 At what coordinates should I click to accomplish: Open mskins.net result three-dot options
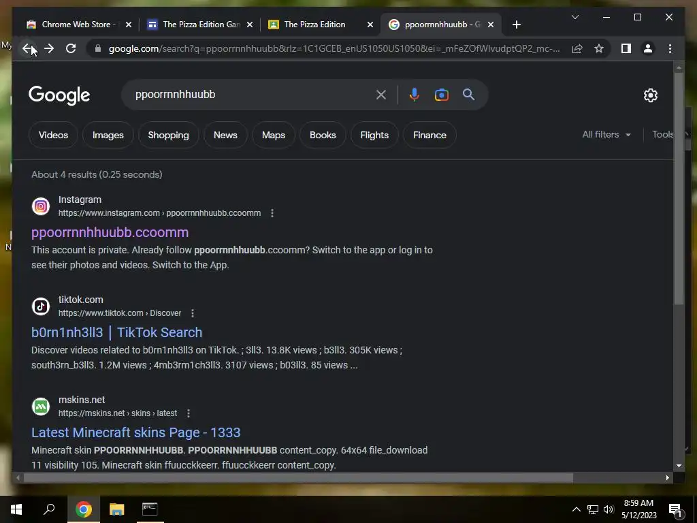189,413
